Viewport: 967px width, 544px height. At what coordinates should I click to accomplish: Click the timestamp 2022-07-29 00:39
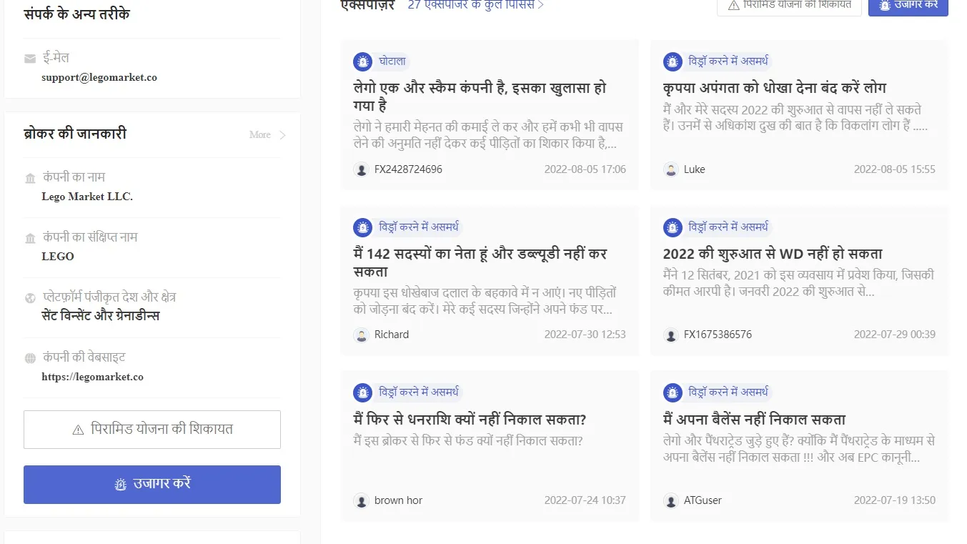click(895, 335)
